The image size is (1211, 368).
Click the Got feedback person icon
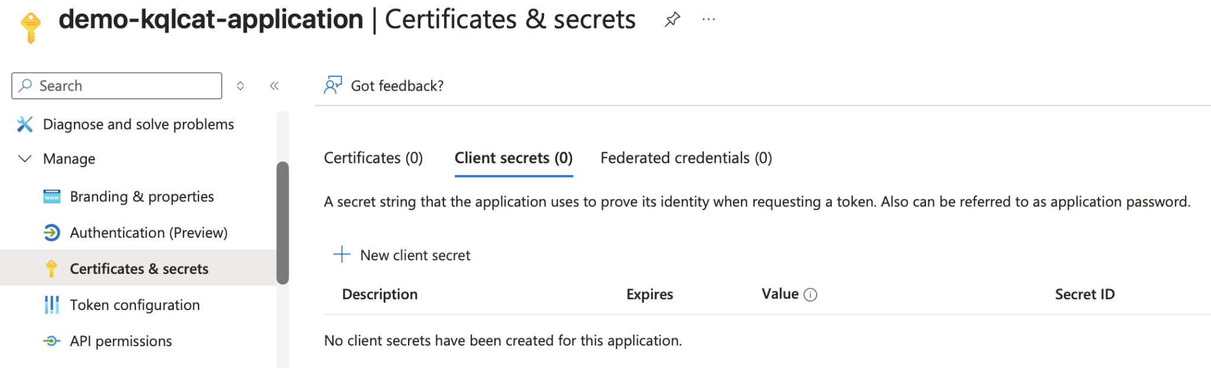[333, 85]
